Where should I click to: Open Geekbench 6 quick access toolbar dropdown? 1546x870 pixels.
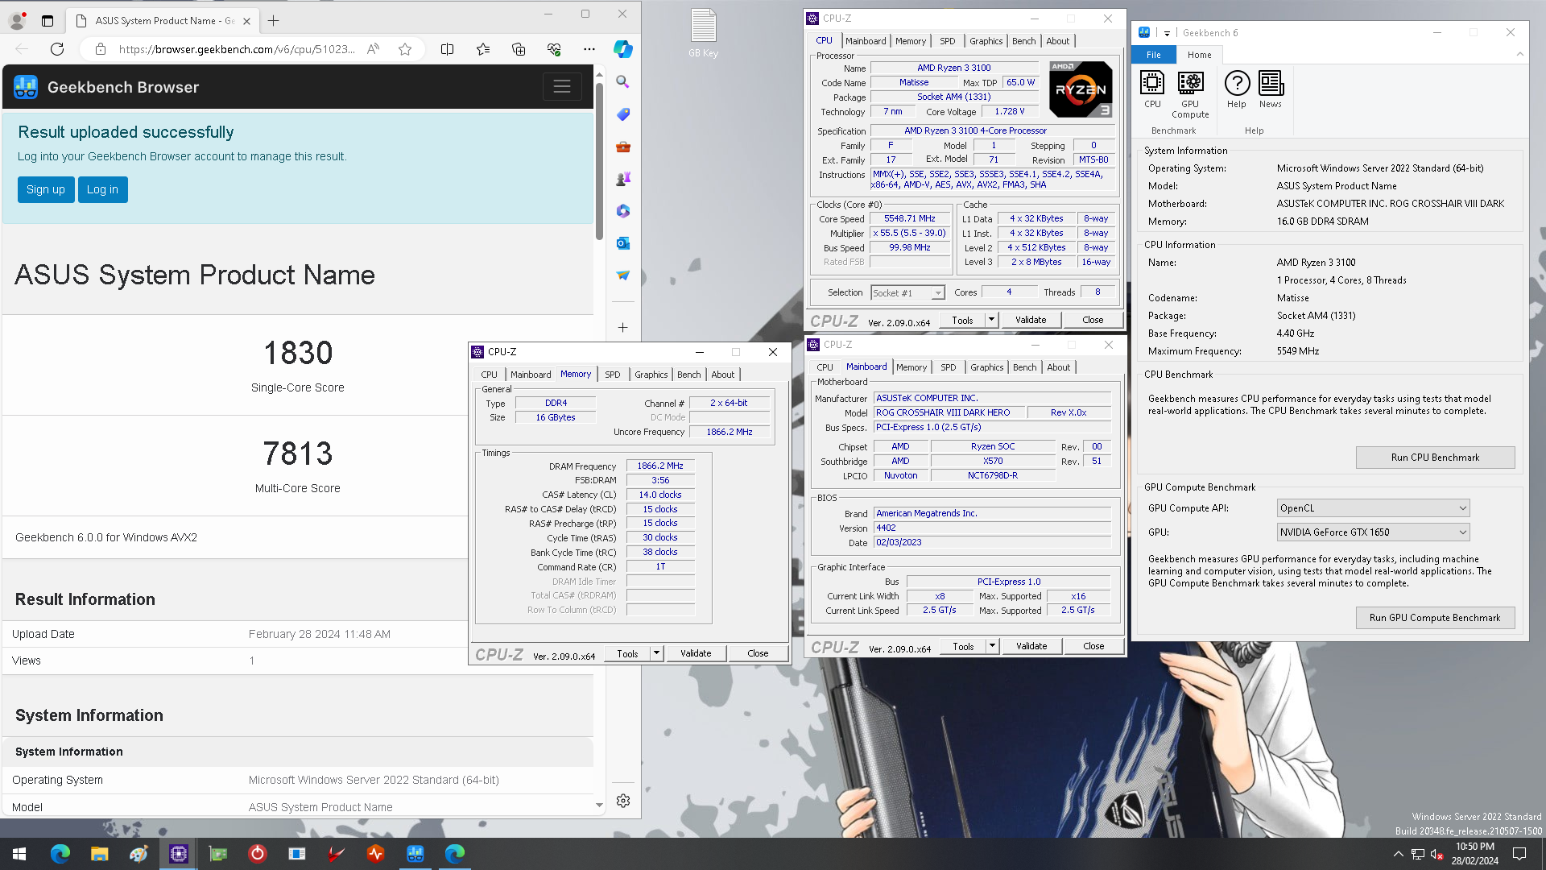pyautogui.click(x=1166, y=33)
